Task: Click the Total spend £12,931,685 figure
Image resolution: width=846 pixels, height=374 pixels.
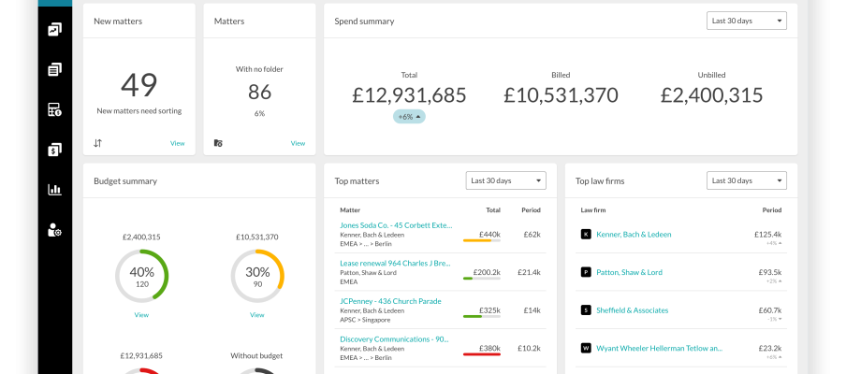Action: click(x=409, y=95)
